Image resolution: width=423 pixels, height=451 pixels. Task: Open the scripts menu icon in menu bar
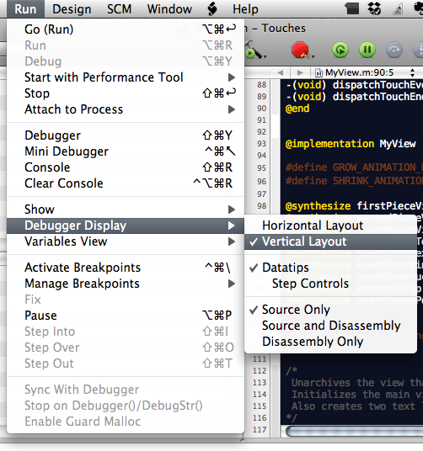coord(212,9)
